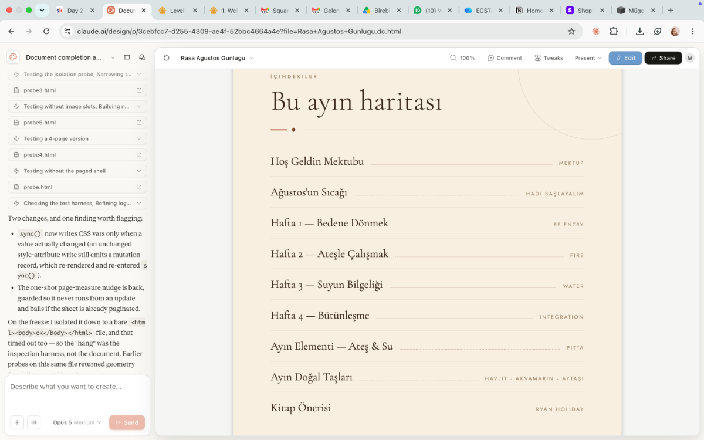704x440 pixels.
Task: Click the Bu ayın haritası heading
Action: [356, 102]
